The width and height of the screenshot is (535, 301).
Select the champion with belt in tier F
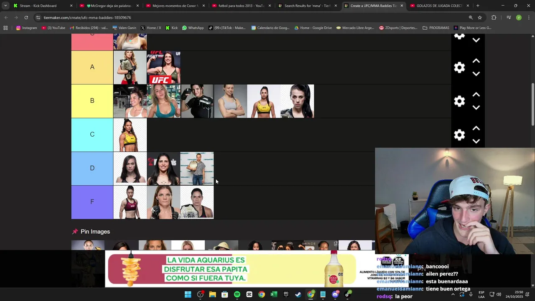197,202
